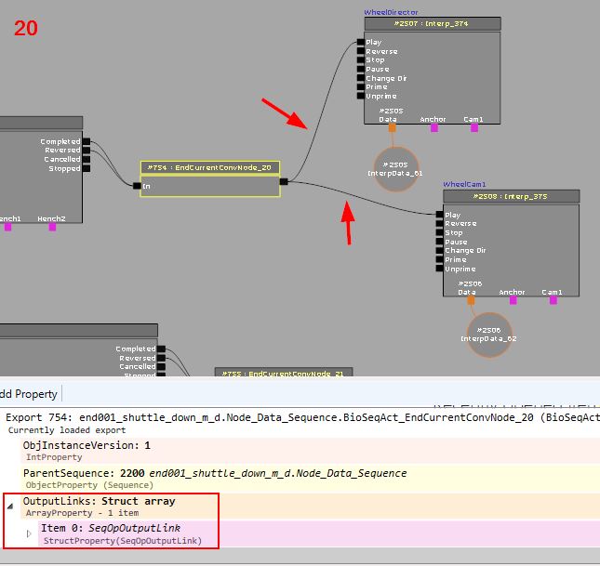Click the Change Dir pin on Interp_375
This screenshot has width=600, height=566.
pos(440,251)
